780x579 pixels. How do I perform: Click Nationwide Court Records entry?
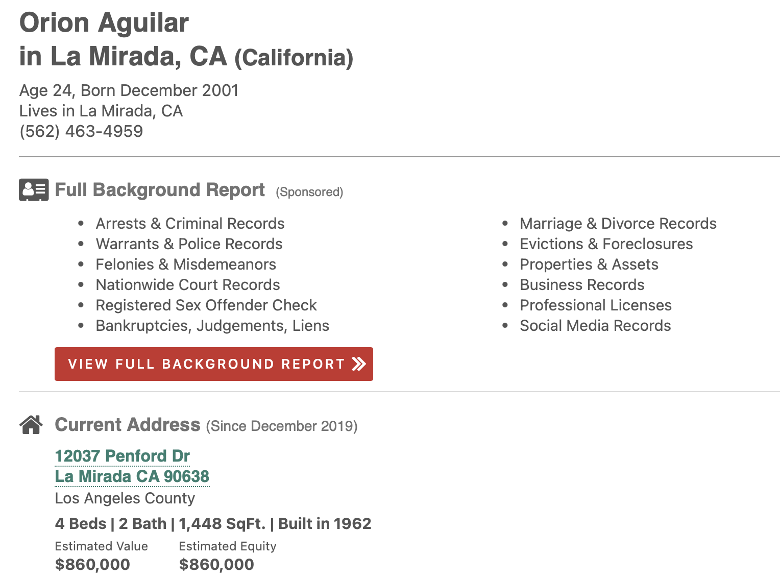point(188,285)
